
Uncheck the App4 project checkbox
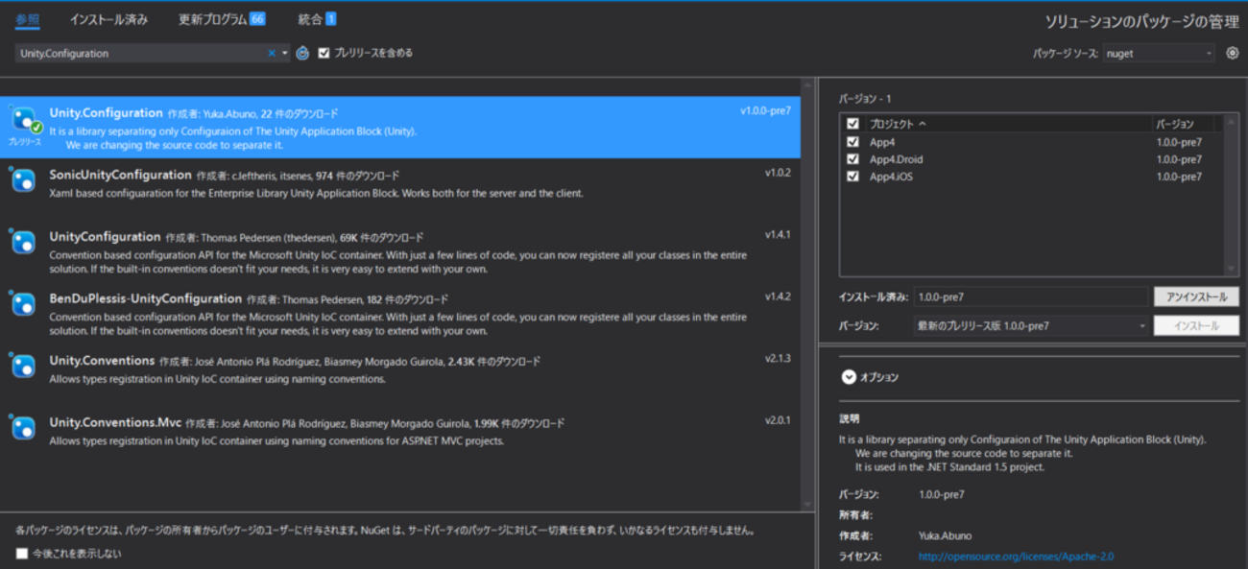[x=852, y=142]
